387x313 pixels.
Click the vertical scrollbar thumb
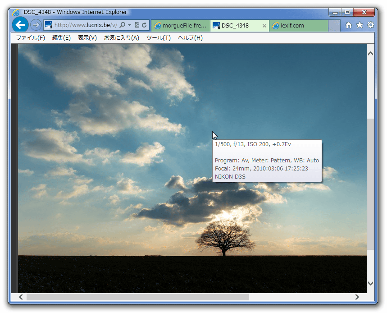point(370,184)
